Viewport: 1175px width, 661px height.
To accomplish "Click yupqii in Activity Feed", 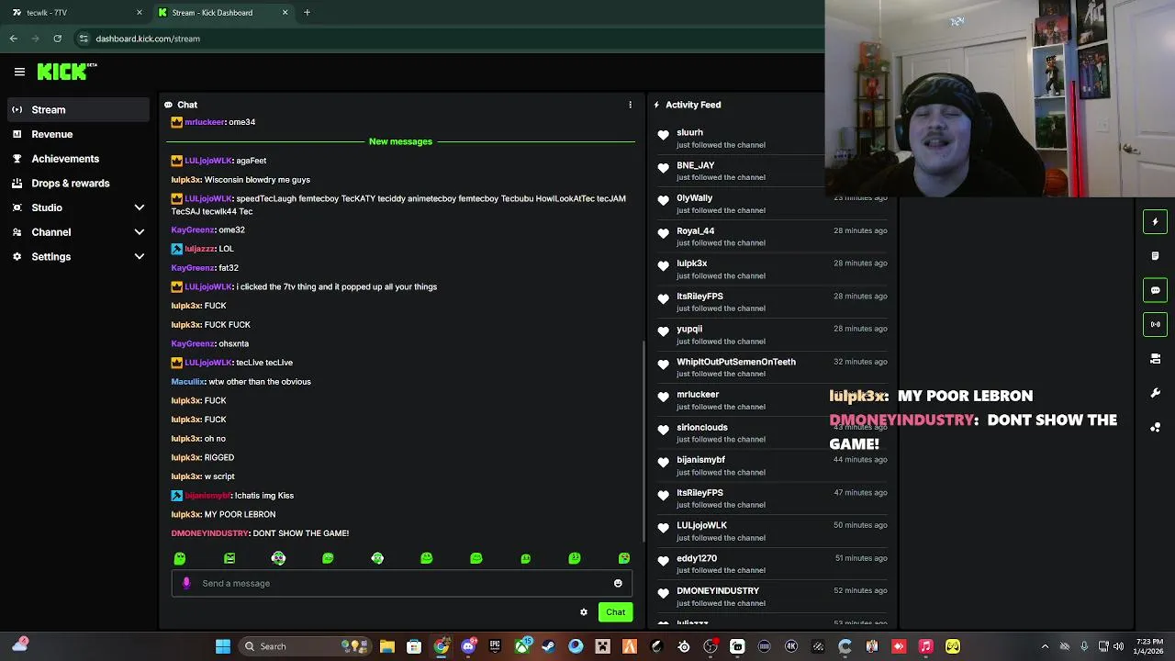I will click(x=689, y=329).
